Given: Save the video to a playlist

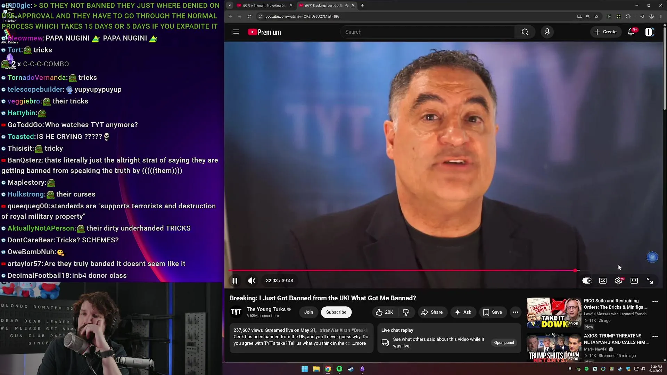Looking at the screenshot, I should point(493,312).
